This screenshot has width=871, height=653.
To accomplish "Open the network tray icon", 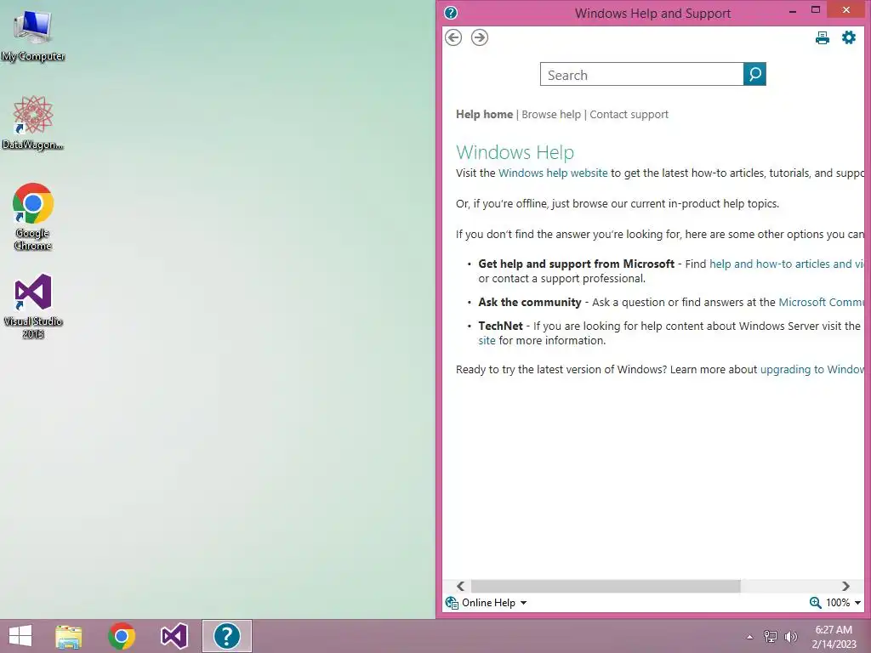I will [771, 636].
